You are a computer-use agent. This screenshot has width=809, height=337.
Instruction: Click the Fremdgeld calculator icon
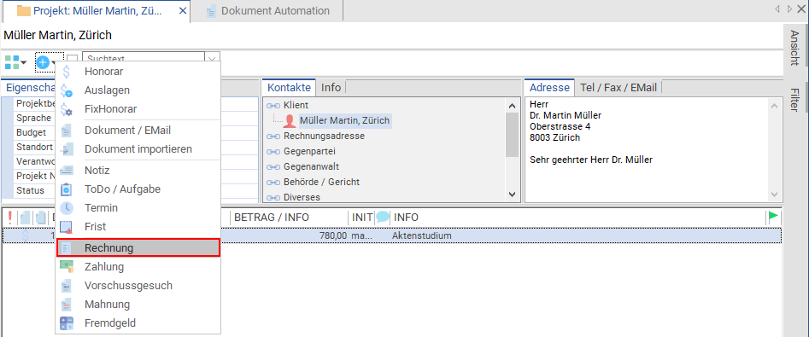point(67,323)
